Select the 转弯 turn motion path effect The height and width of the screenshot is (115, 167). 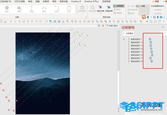pos(57,9)
